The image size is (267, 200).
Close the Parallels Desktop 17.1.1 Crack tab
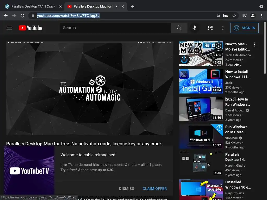(x=60, y=7)
